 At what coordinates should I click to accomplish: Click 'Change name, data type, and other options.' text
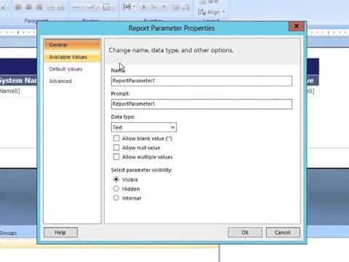[x=171, y=50]
